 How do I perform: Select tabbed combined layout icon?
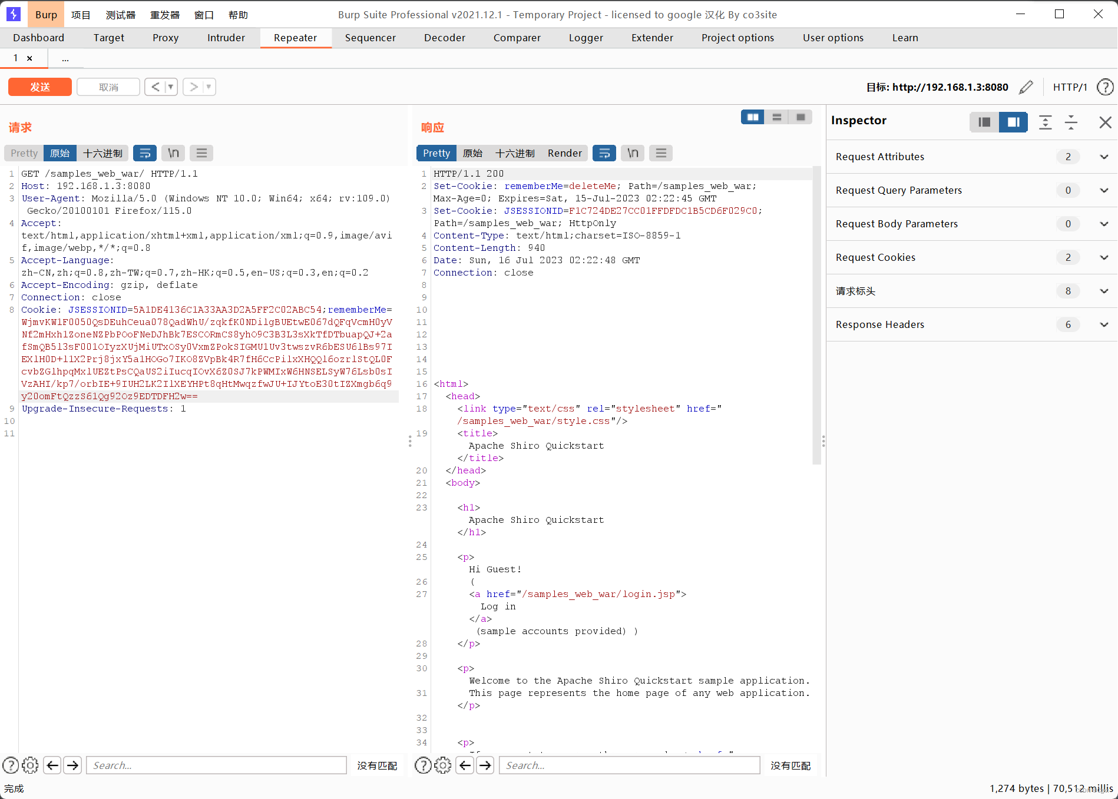click(x=801, y=117)
